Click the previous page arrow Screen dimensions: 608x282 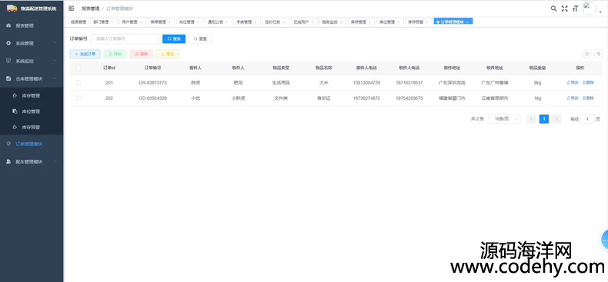point(531,119)
